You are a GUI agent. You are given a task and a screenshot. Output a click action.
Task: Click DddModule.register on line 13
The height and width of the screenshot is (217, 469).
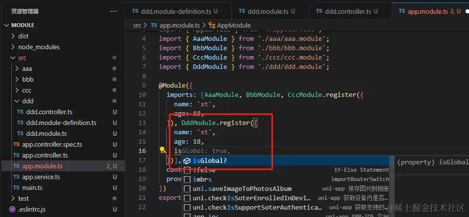[216, 123]
